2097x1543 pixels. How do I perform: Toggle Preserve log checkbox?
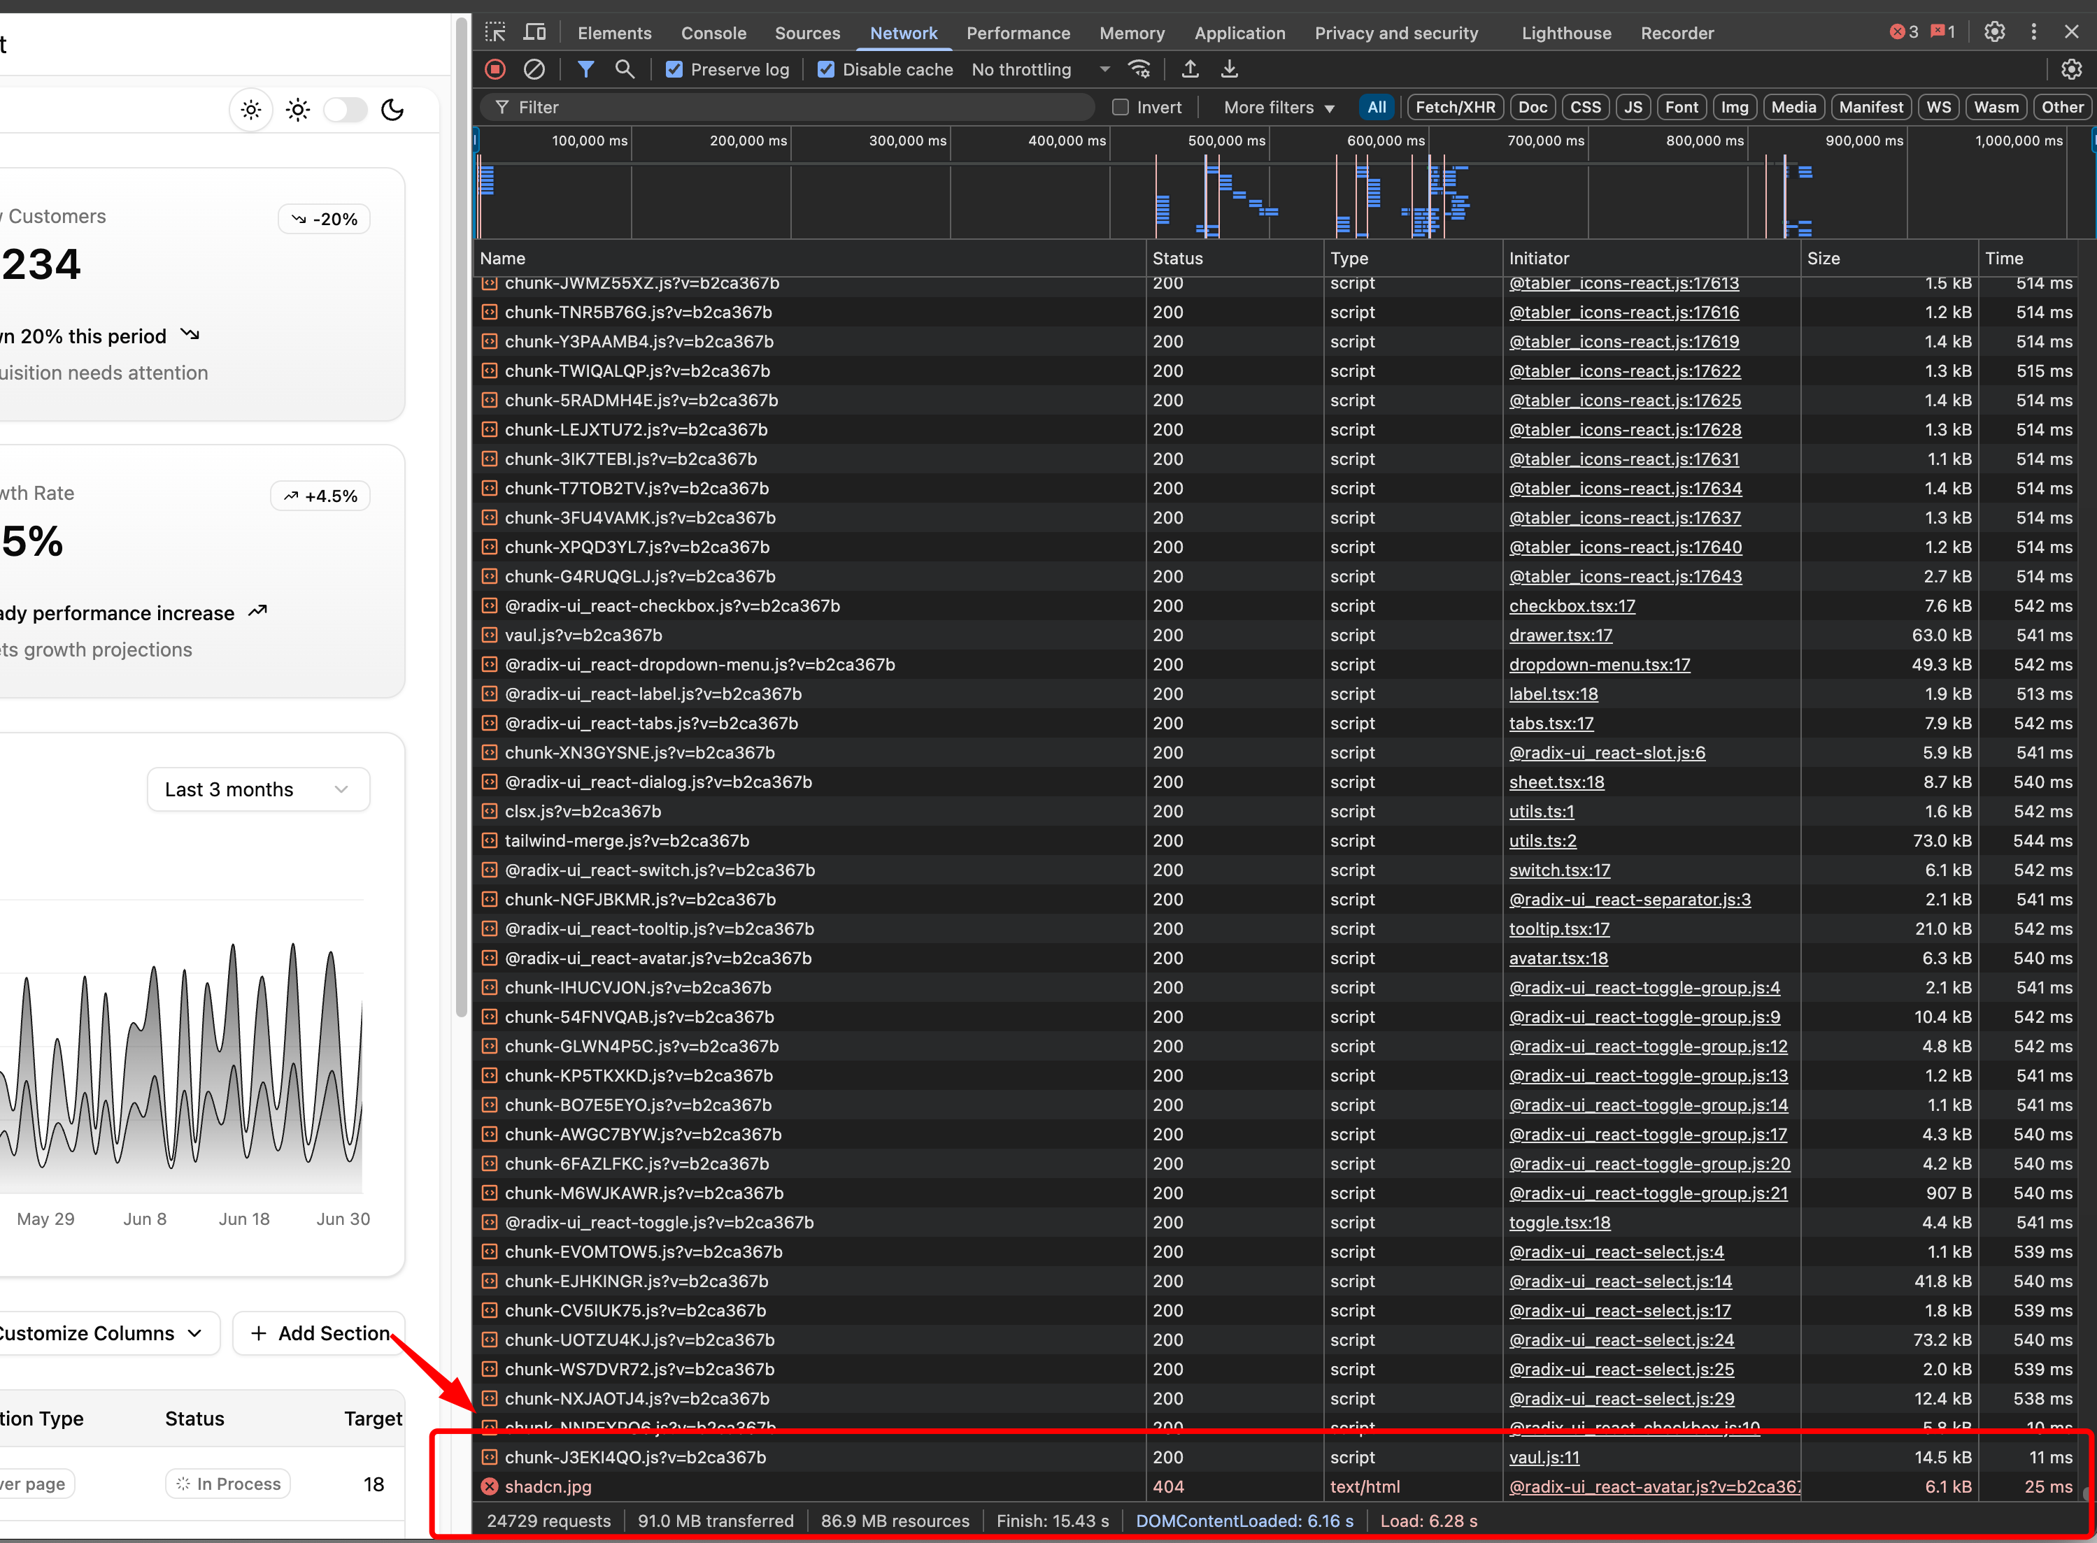[674, 69]
